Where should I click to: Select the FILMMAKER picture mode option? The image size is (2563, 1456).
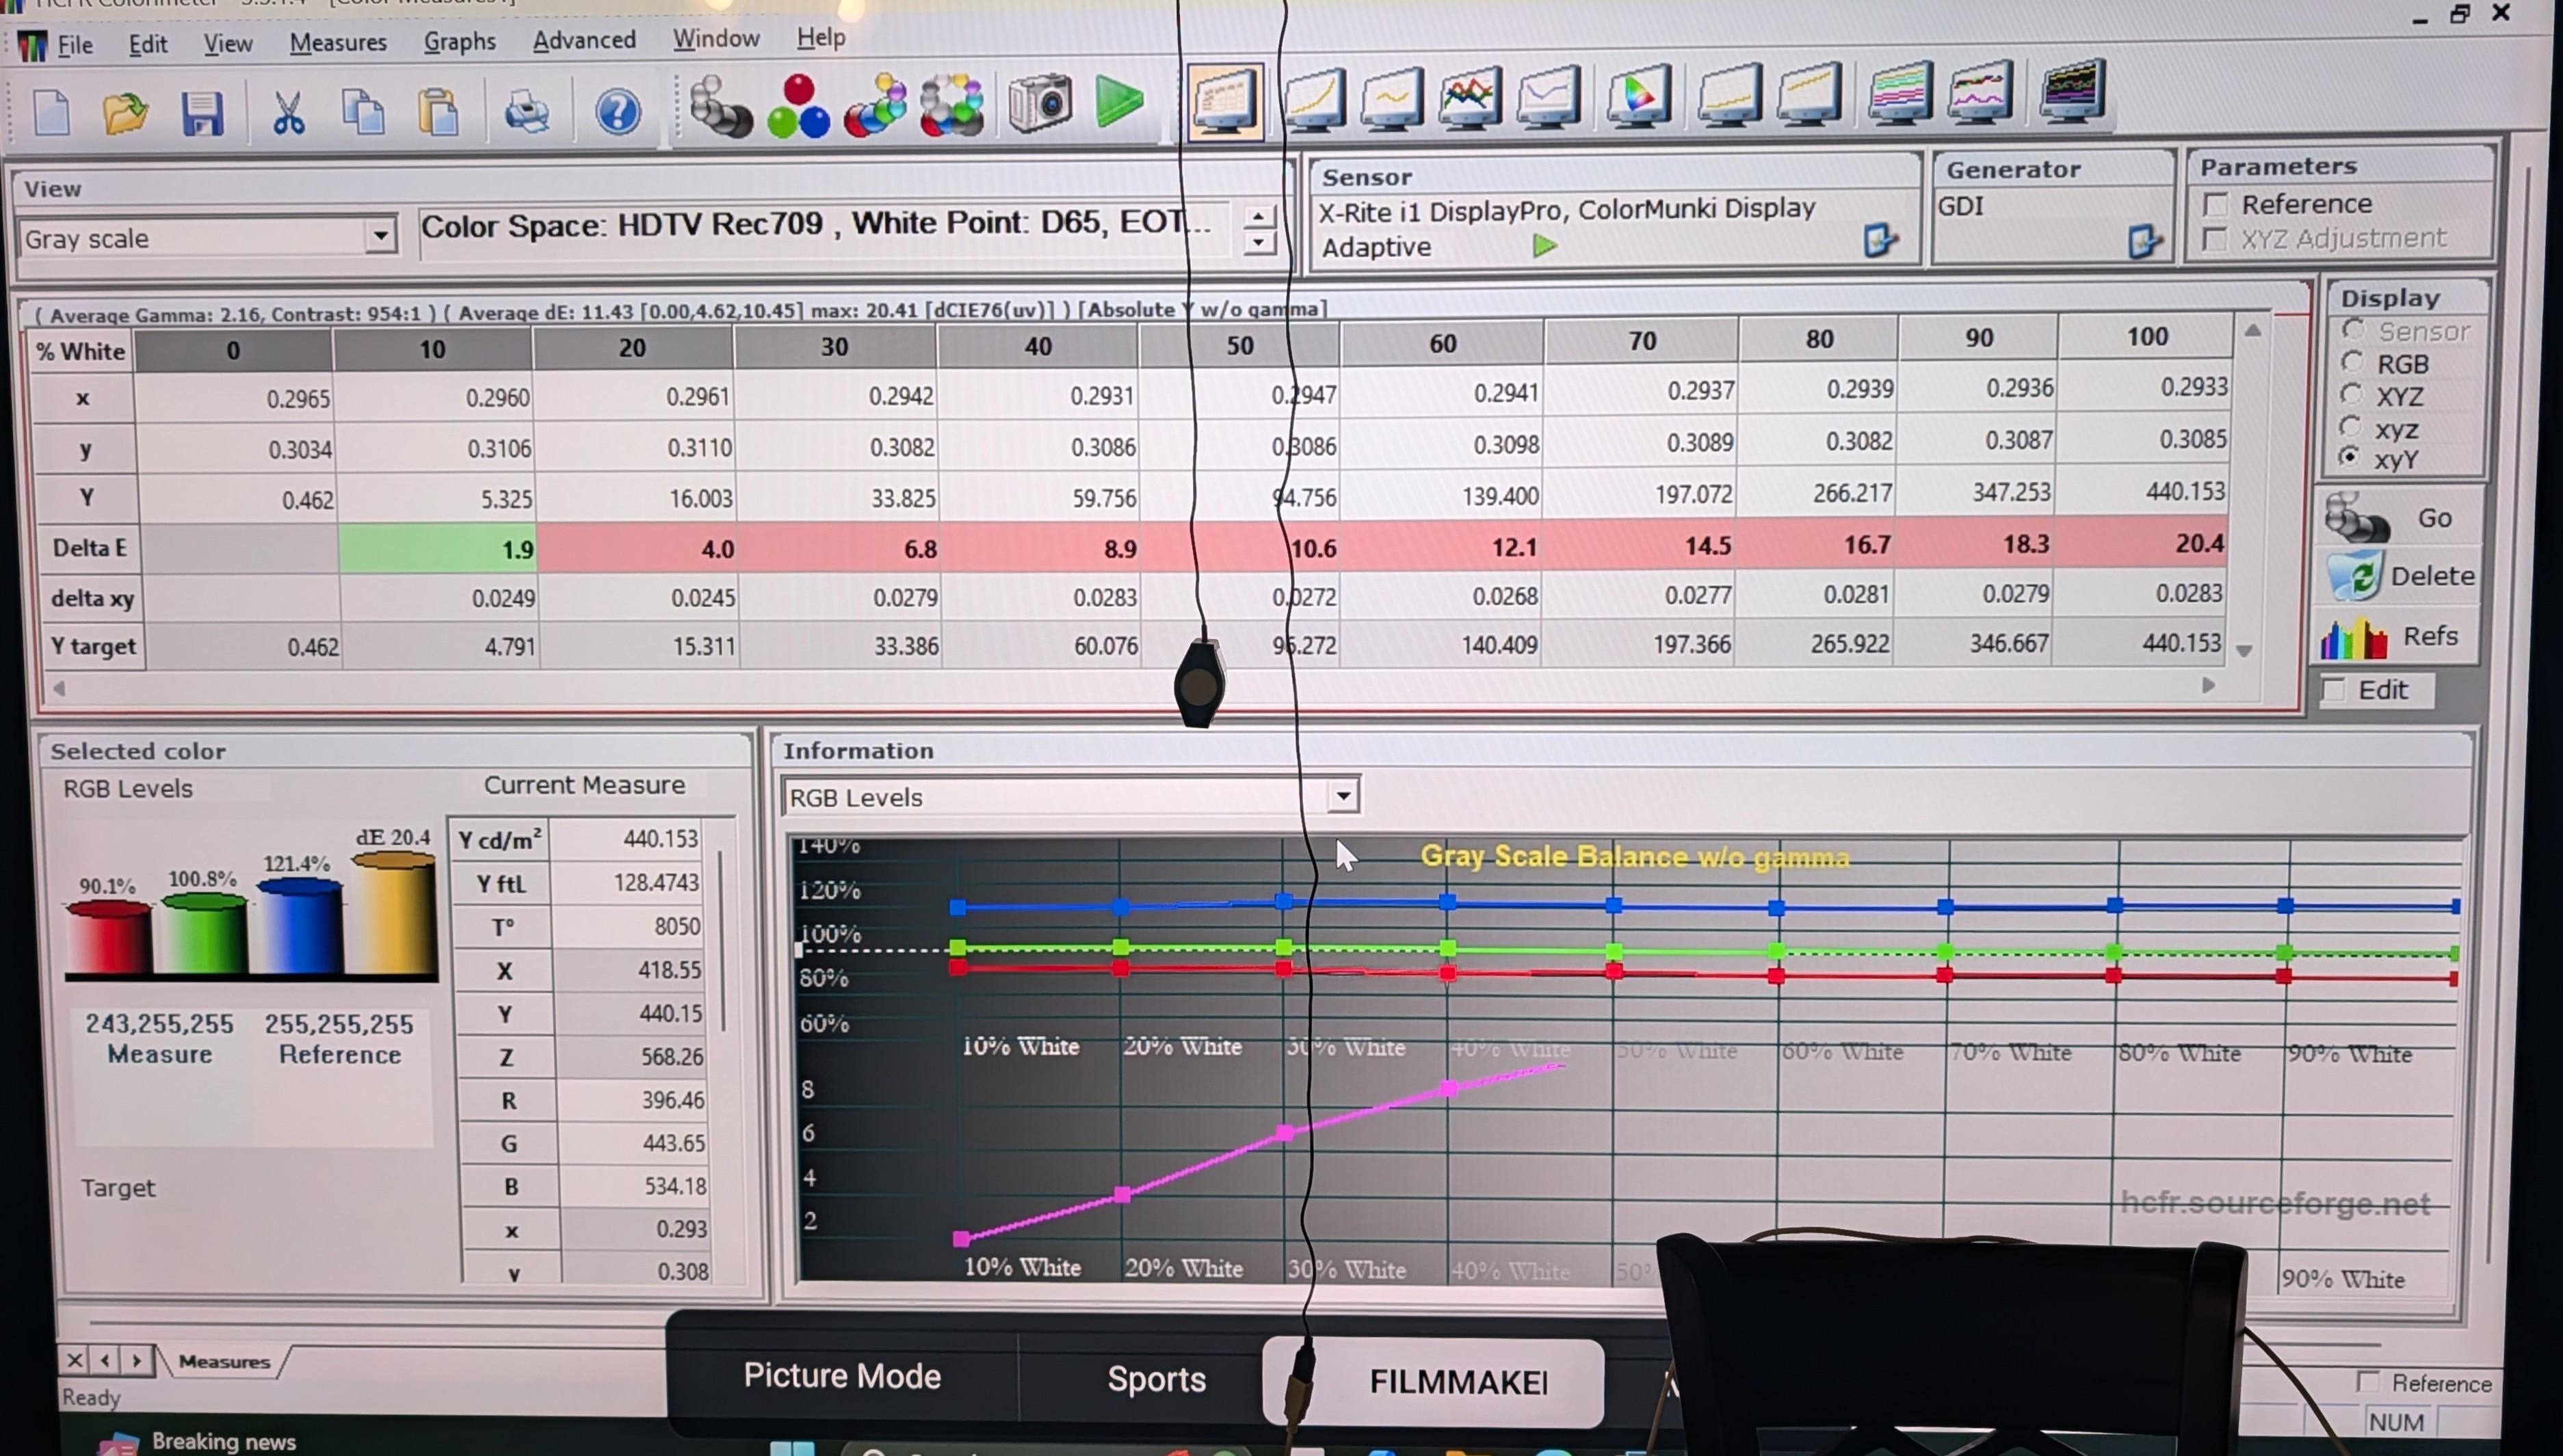coord(1434,1382)
